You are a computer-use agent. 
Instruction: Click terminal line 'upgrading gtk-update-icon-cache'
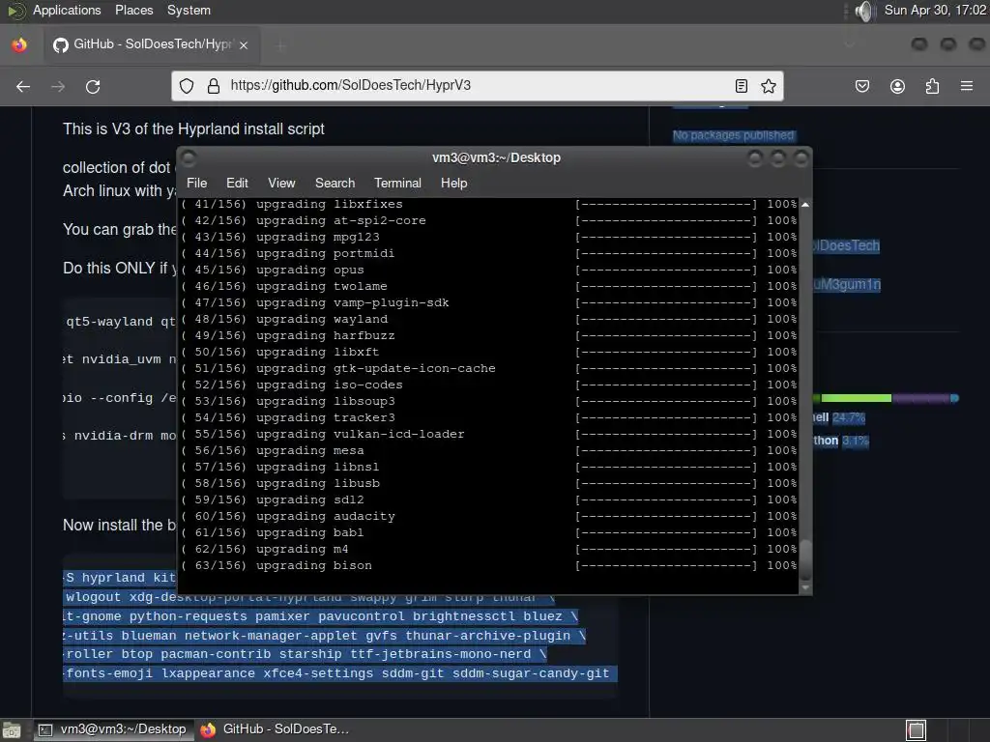click(376, 368)
